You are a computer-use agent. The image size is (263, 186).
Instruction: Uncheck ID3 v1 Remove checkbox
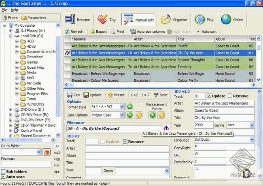pyautogui.click(x=125, y=142)
